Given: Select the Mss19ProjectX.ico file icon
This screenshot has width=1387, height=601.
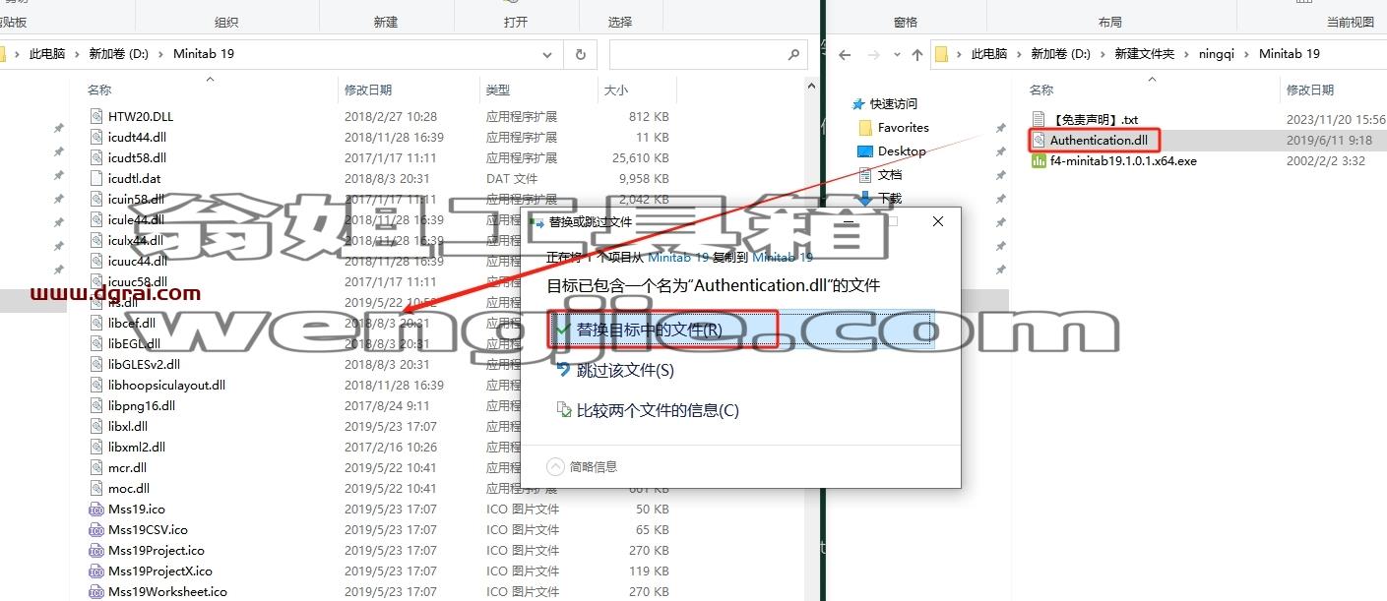Looking at the screenshot, I should [95, 571].
